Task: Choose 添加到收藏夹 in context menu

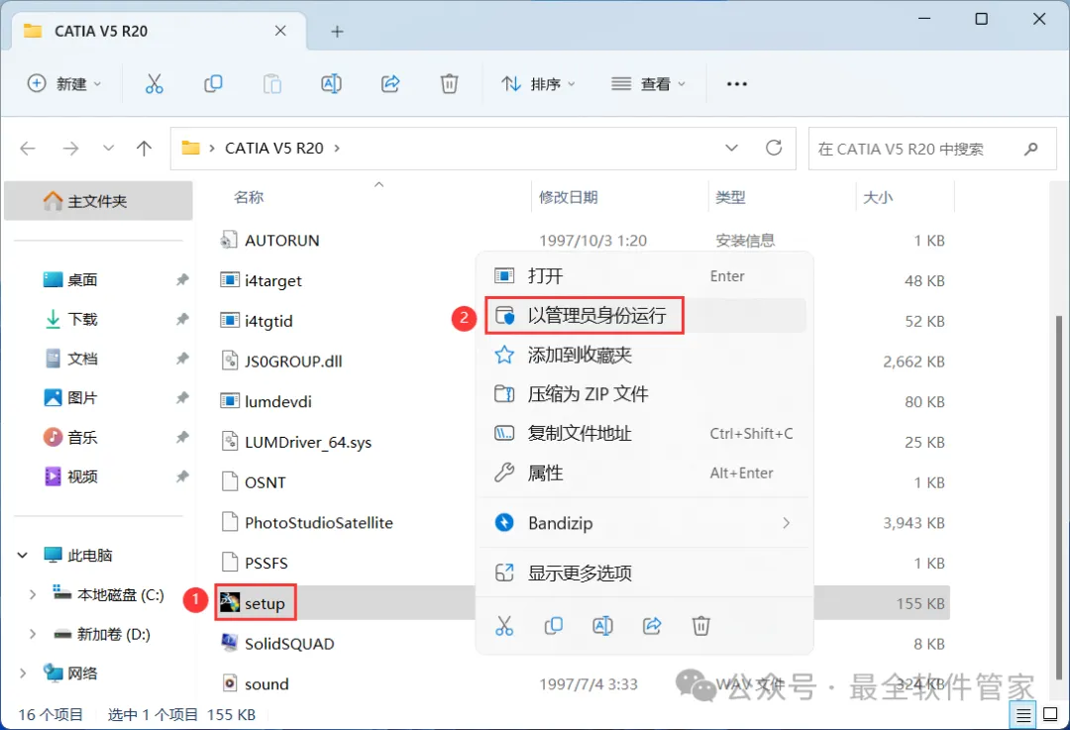Action: click(x=645, y=355)
